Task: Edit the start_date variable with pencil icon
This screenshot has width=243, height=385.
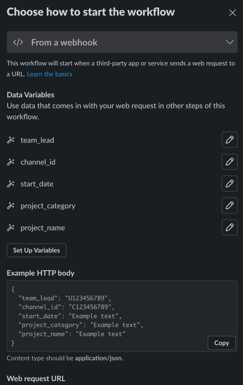Action: point(229,183)
